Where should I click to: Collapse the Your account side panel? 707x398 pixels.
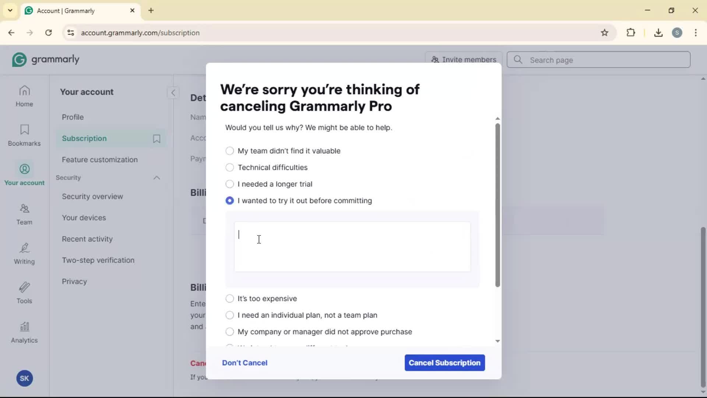click(173, 92)
